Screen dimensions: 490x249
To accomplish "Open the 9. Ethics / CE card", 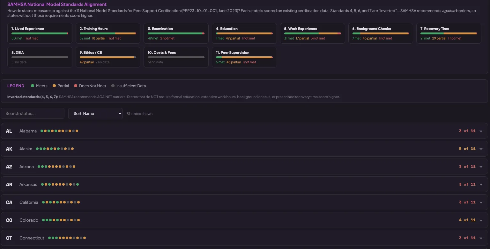I will pyautogui.click(x=108, y=57).
